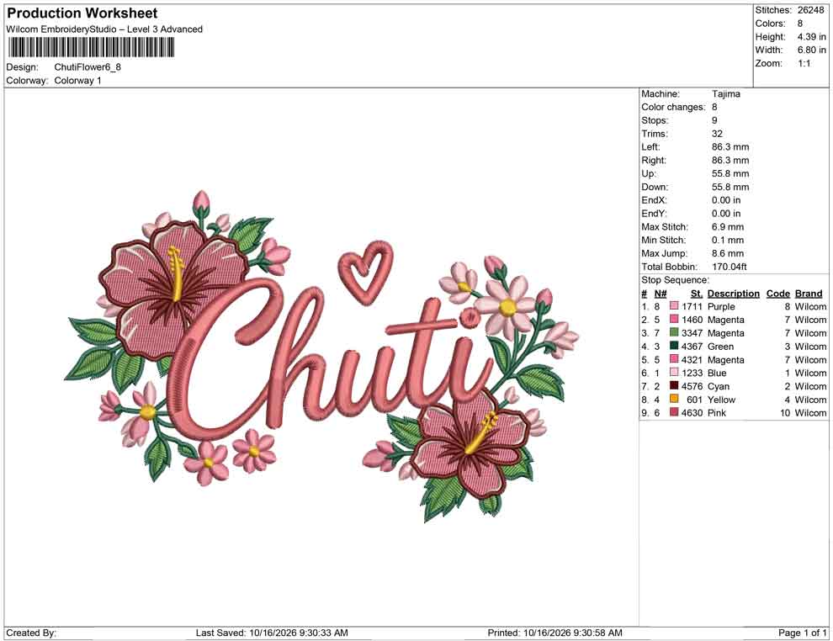Select the Pink description in stop row 9
833x641 pixels.
point(717,413)
